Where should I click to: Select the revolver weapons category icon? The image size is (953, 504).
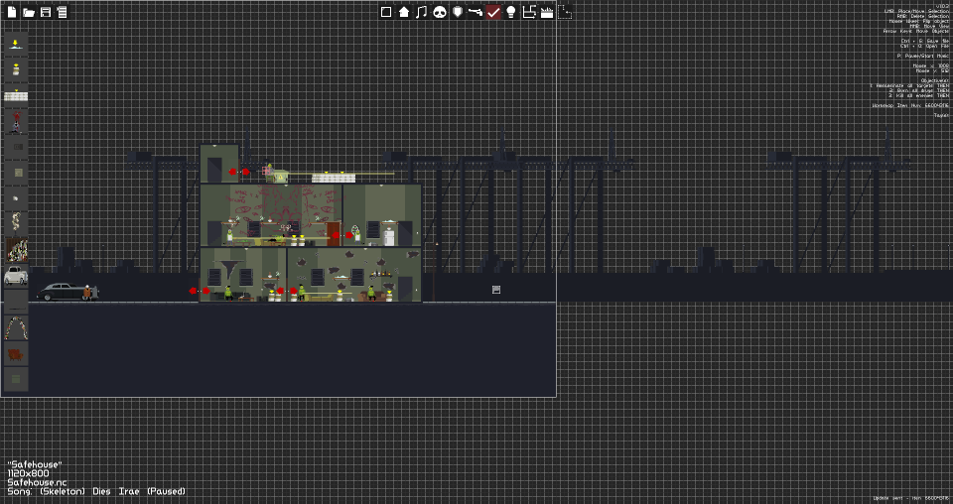tap(476, 12)
